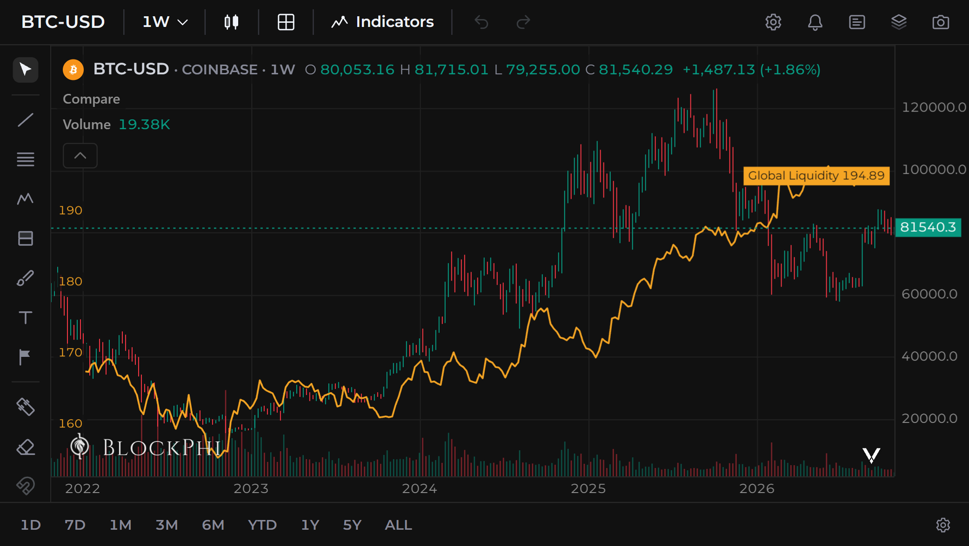Select the zigzag pattern tool
This screenshot has height=546, width=969.
[26, 199]
